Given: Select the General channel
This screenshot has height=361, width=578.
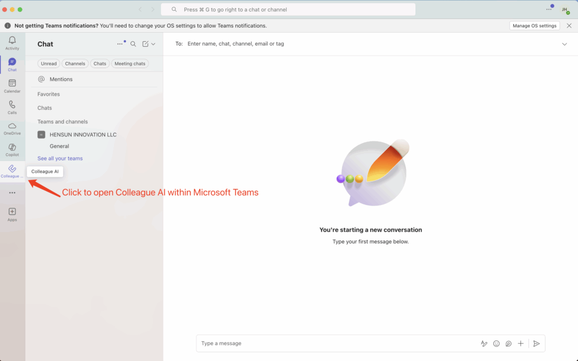Looking at the screenshot, I should click(59, 146).
